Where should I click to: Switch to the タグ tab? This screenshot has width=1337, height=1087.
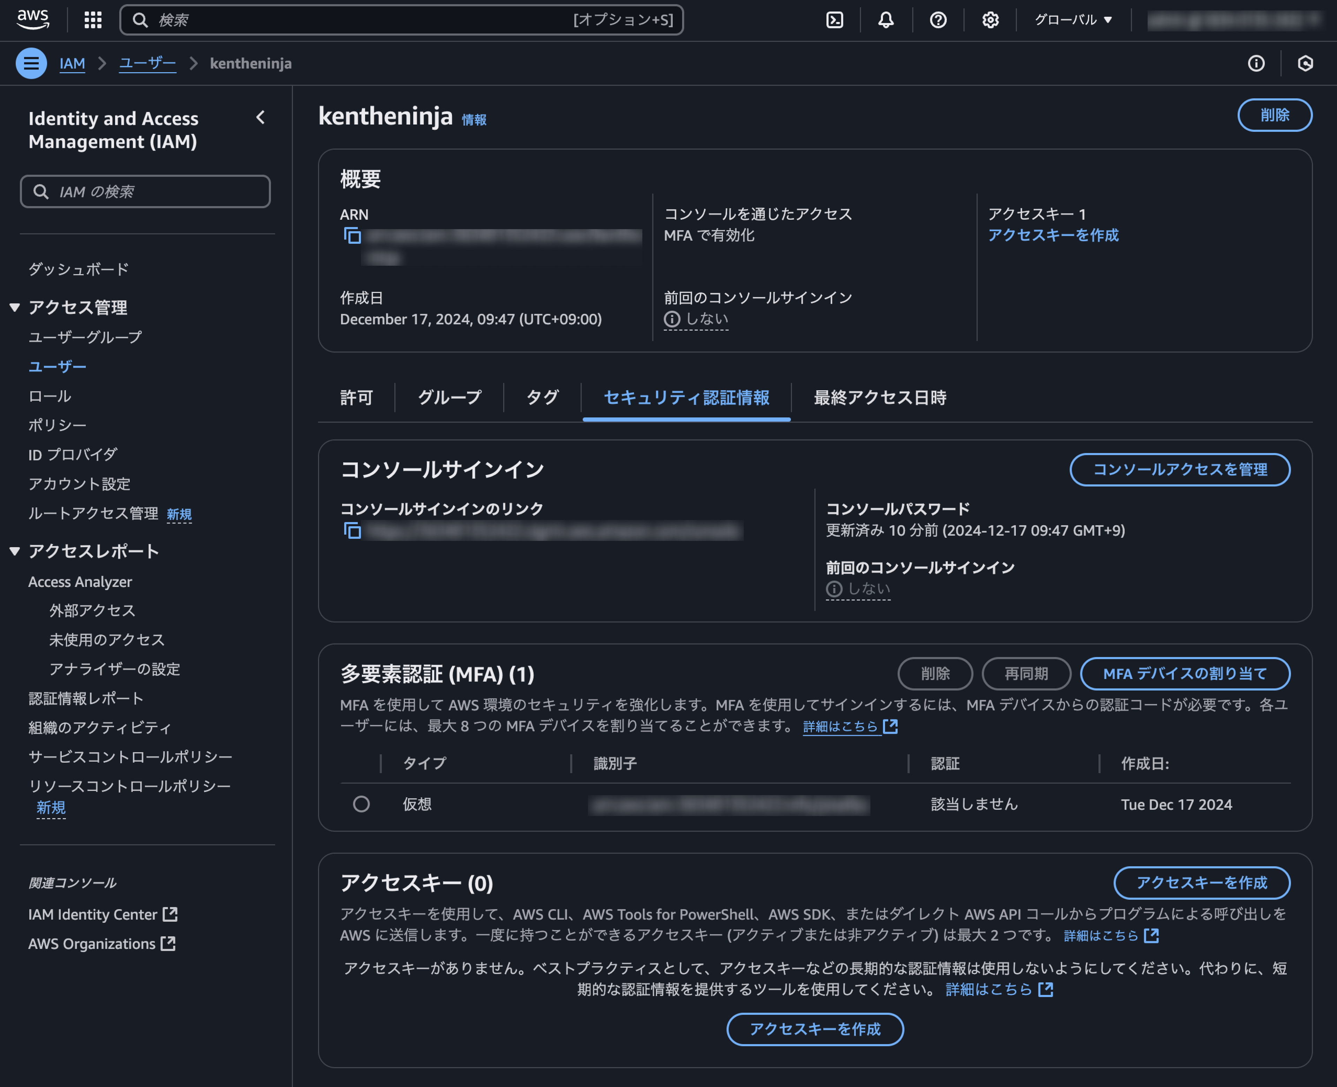(542, 398)
